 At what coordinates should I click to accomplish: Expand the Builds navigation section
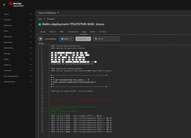(x=18, y=59)
